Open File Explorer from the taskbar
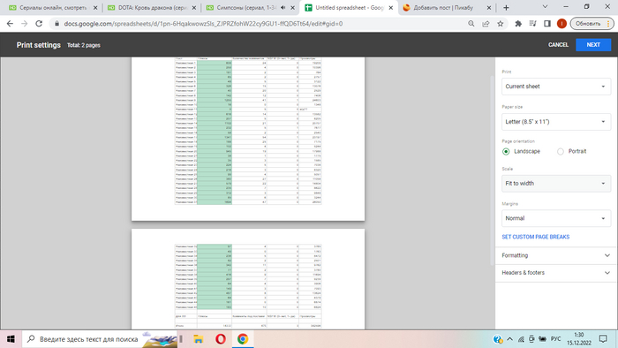This screenshot has height=348, width=618. click(x=199, y=339)
